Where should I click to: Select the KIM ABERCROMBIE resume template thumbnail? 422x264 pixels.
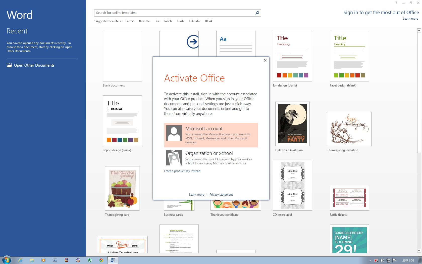click(x=179, y=239)
